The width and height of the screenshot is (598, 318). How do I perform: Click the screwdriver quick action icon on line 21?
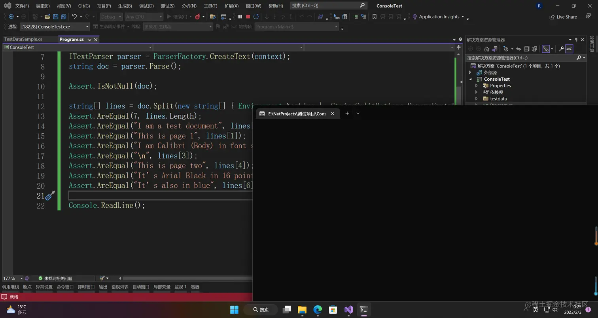click(x=50, y=195)
